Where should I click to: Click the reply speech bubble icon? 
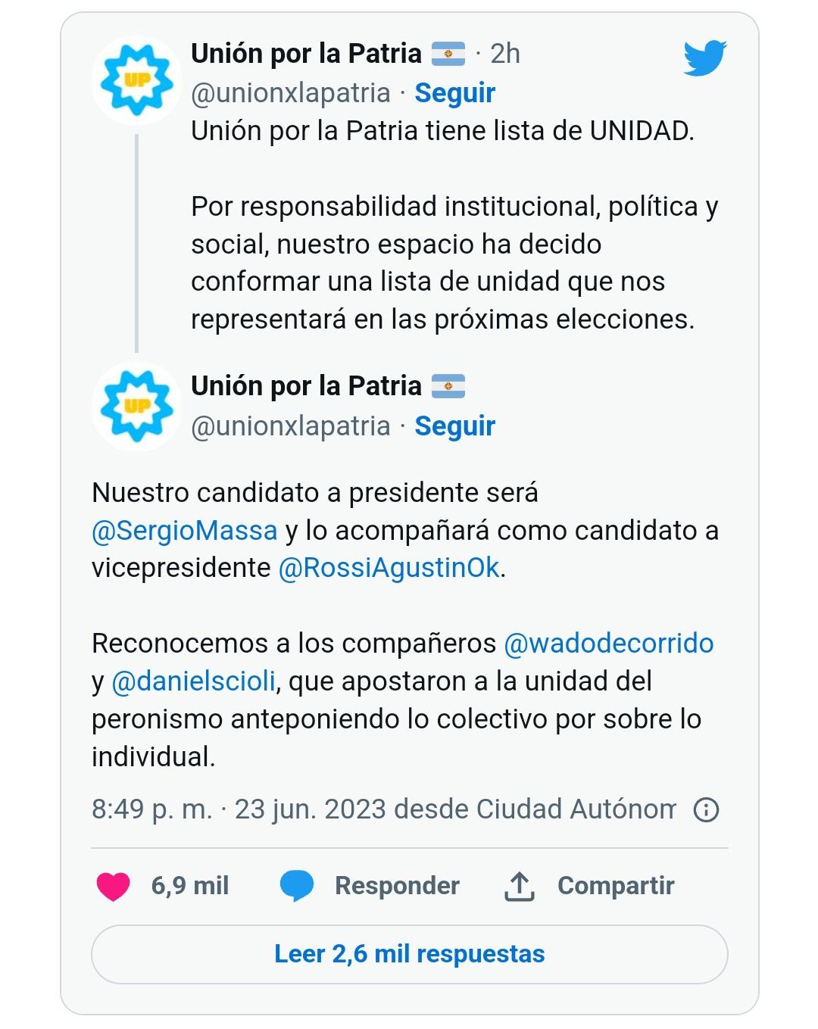(296, 886)
